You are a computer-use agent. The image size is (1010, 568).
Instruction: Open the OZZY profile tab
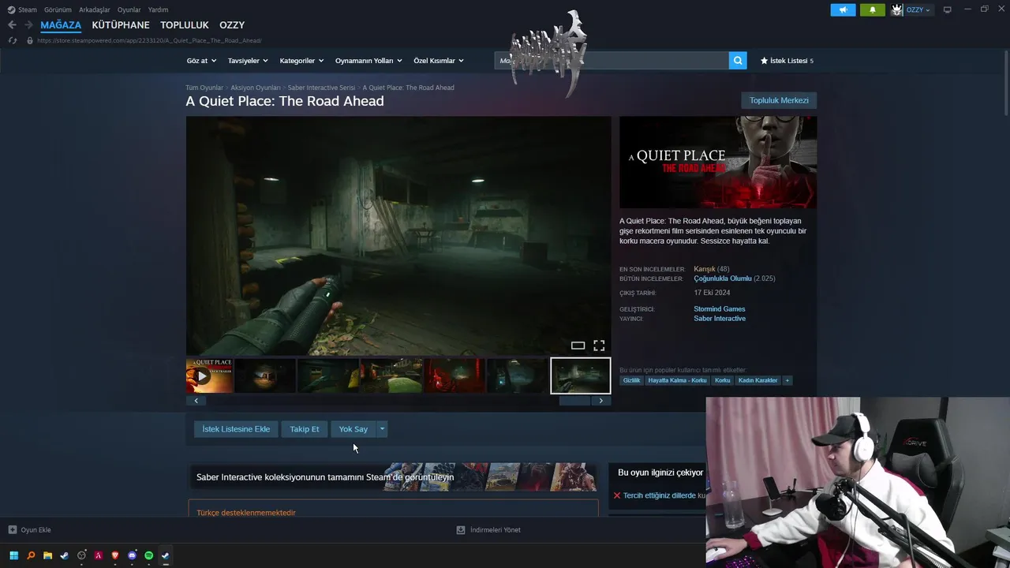click(232, 25)
